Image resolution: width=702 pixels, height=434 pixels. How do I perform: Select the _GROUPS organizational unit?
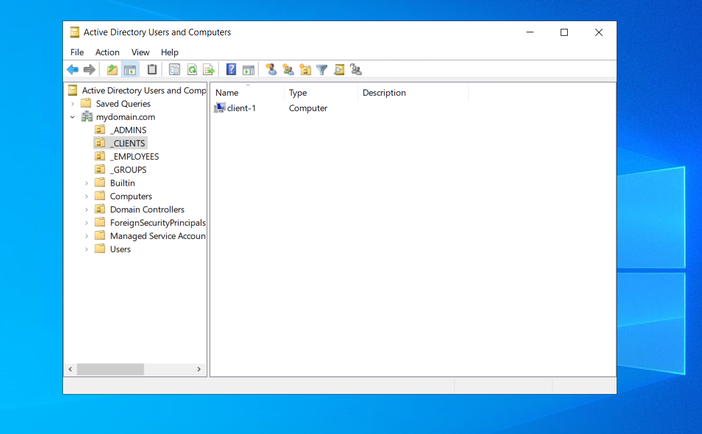point(128,170)
